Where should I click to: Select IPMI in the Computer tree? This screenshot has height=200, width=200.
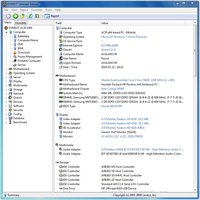coord(20,48)
